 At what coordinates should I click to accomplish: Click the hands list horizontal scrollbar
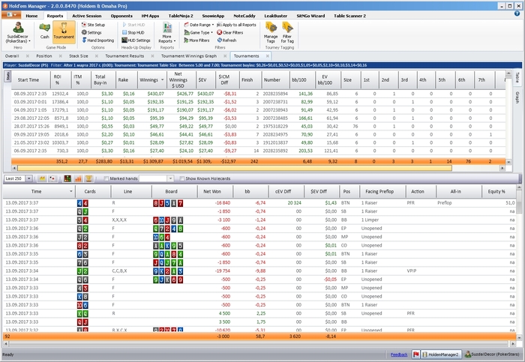pyautogui.click(x=259, y=343)
